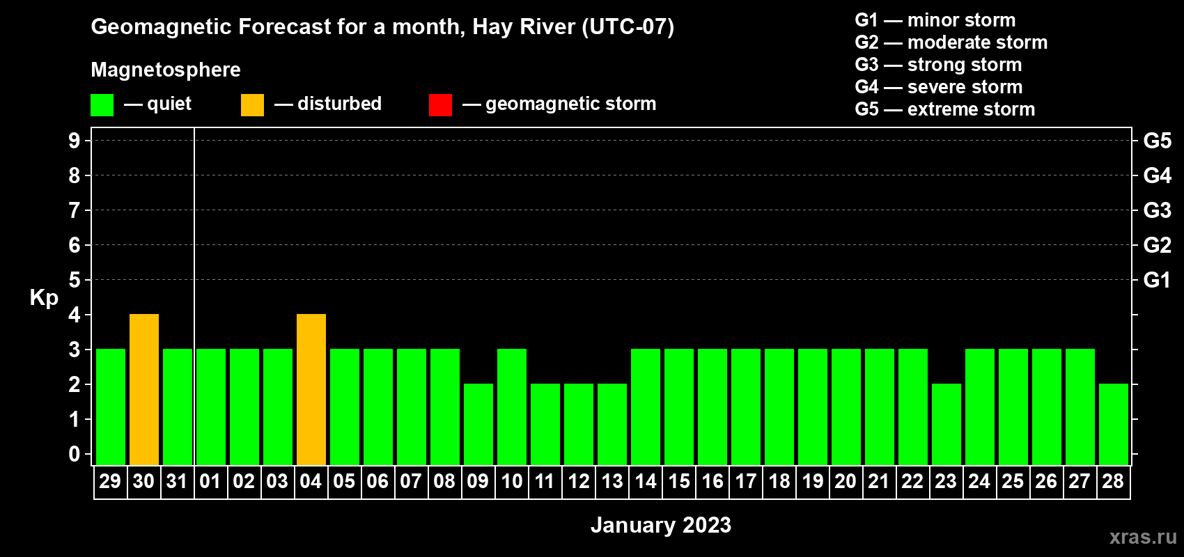
Task: Click the 'January 2023' month label
Action: pyautogui.click(x=661, y=525)
